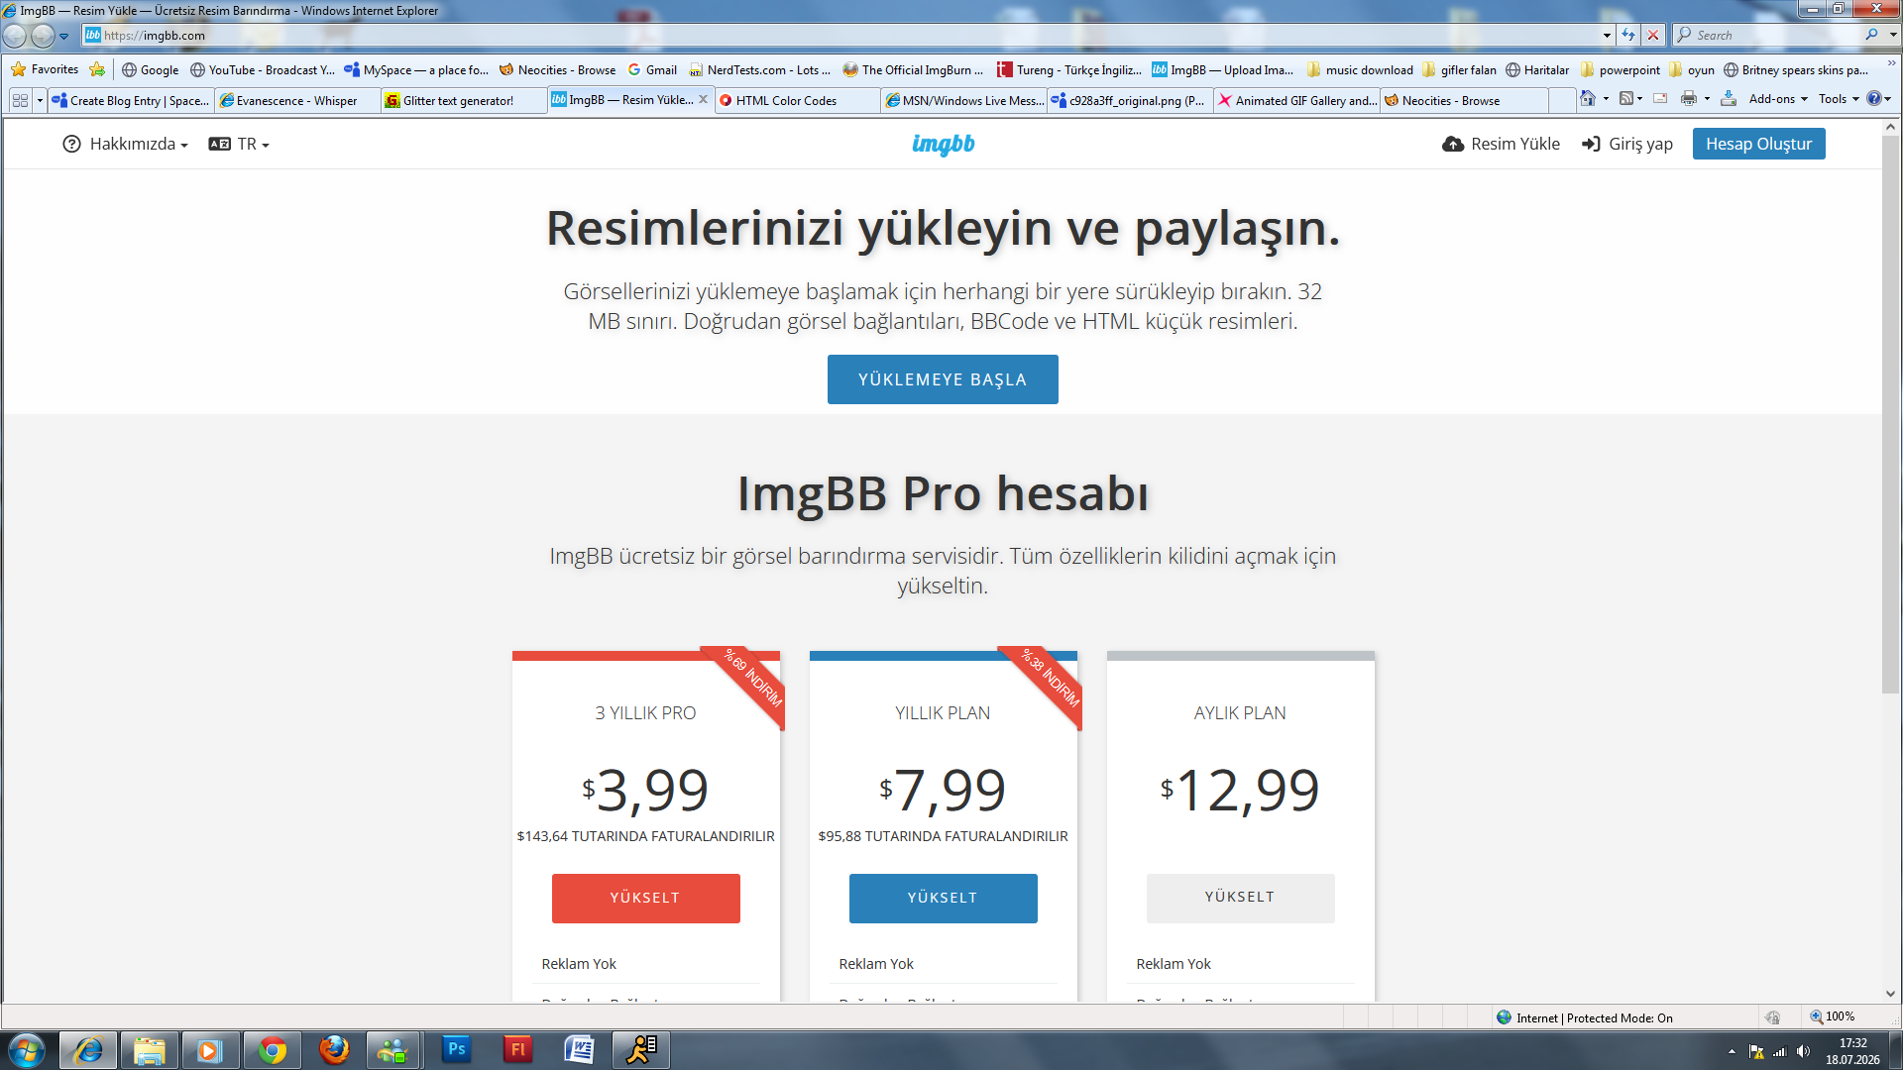Open the TR language dropdown
The width and height of the screenshot is (1903, 1070).
tap(239, 145)
